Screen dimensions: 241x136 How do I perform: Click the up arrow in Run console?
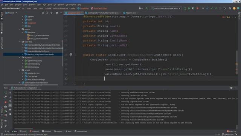coord(10,93)
